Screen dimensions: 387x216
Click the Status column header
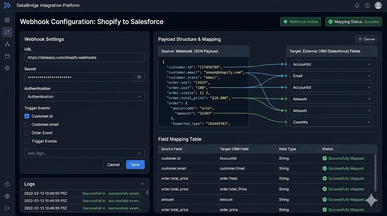pos(328,149)
